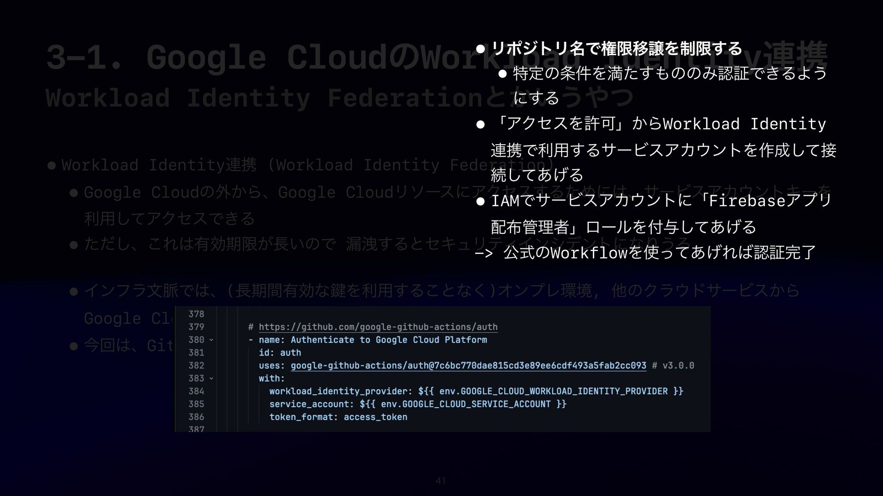The height and width of the screenshot is (496, 883).
Task: Click line number 382 in the gutter
Action: click(196, 366)
